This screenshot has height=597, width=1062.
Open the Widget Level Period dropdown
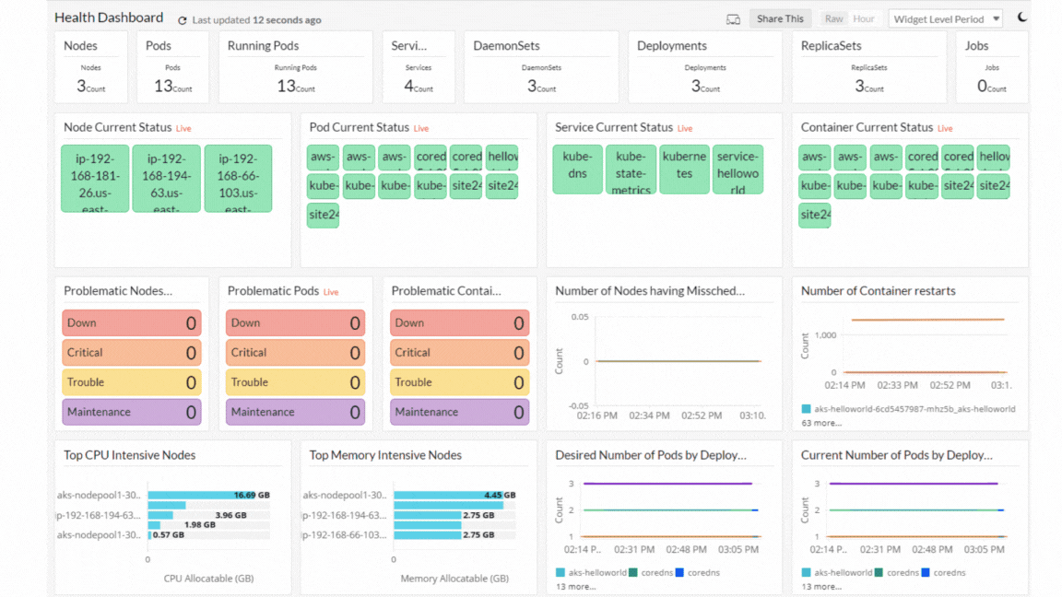pos(946,19)
